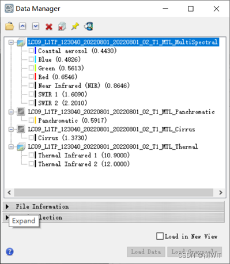Click the red swatch beside Red band
The width and height of the screenshot is (230, 264).
[x=35, y=77]
